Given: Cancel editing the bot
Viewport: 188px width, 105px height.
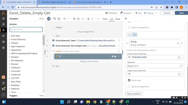Looking at the screenshot, I should (x=167, y=13).
